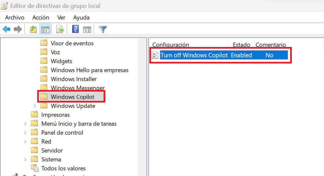Select Todos los valores tree item
Viewport: 324px width, 176px height.
pos(63,168)
